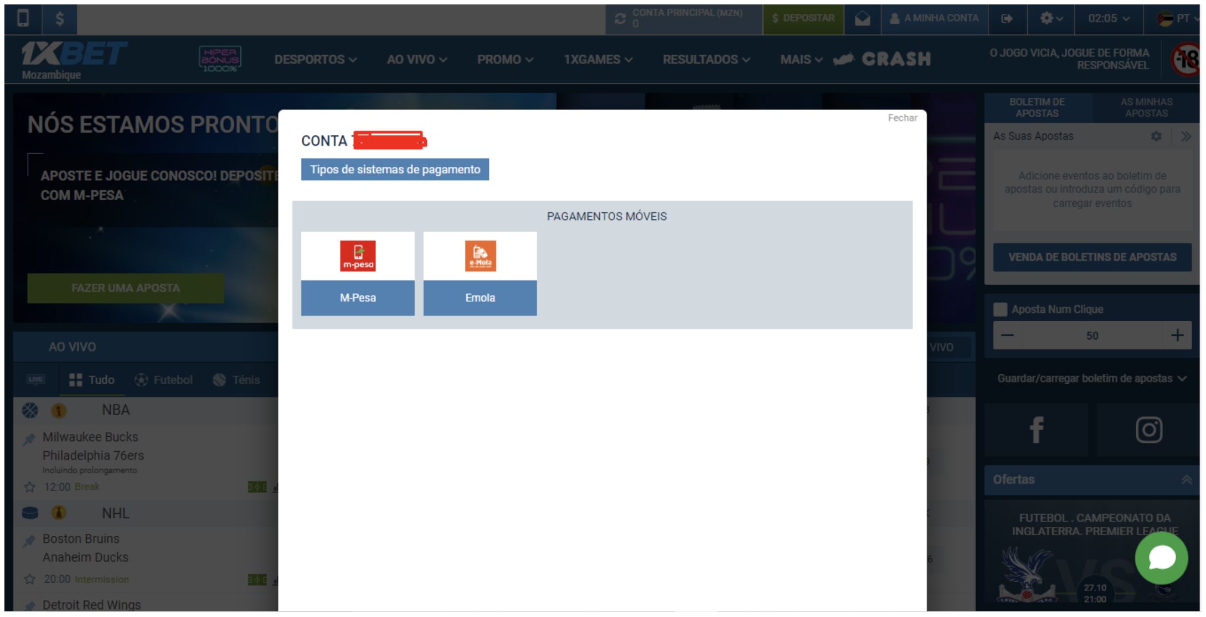Switch to AS MINHAS APOSTAS tab
Viewport: 1206px width, 617px height.
pos(1146,108)
